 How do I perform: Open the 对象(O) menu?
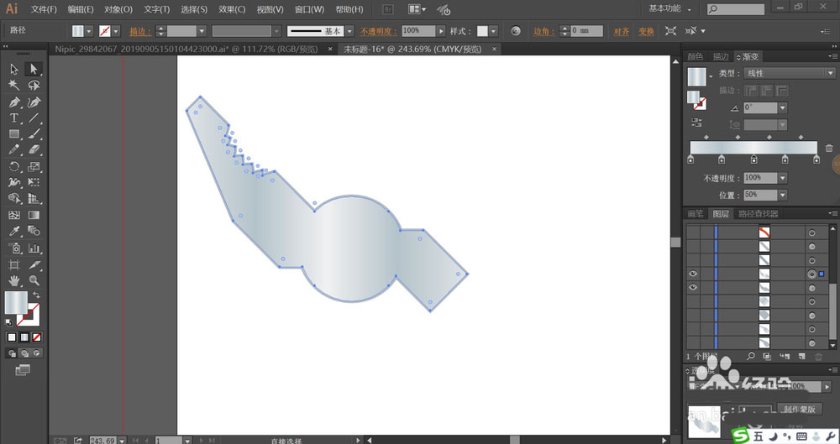click(118, 9)
